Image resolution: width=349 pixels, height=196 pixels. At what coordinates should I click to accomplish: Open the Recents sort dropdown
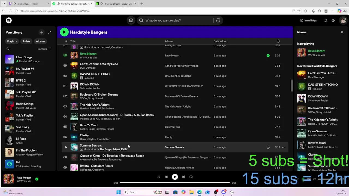point(44,49)
